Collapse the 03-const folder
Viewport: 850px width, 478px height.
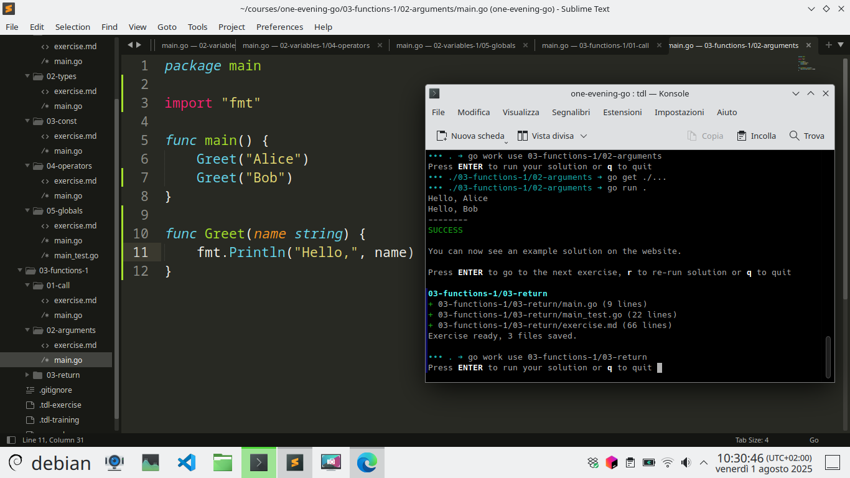tap(27, 121)
